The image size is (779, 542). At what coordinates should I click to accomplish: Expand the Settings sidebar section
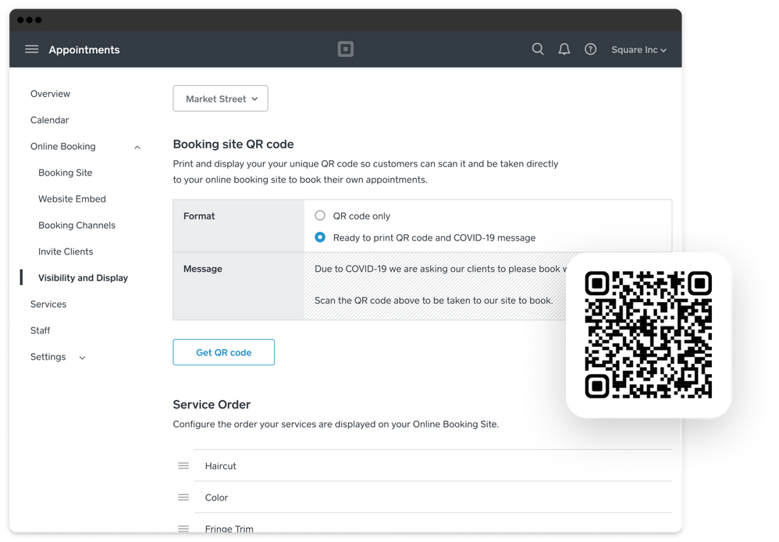point(82,358)
